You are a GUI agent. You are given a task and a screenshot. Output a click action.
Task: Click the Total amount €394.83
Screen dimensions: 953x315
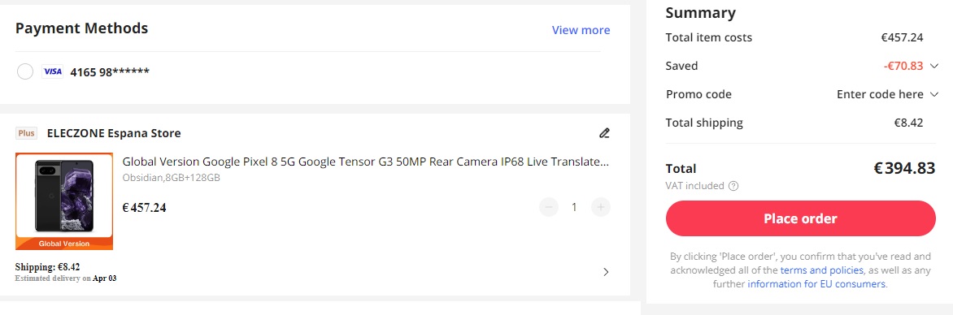pyautogui.click(x=904, y=168)
